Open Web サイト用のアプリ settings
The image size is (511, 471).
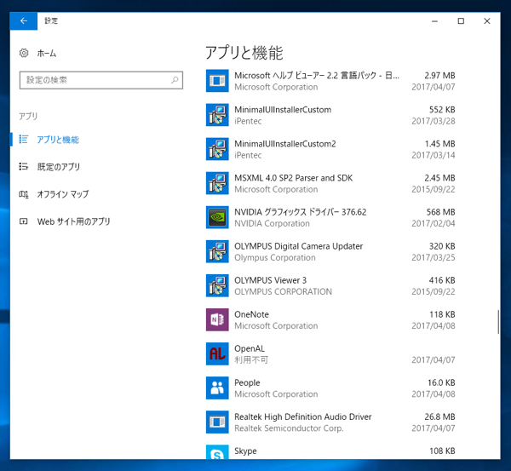(x=73, y=221)
